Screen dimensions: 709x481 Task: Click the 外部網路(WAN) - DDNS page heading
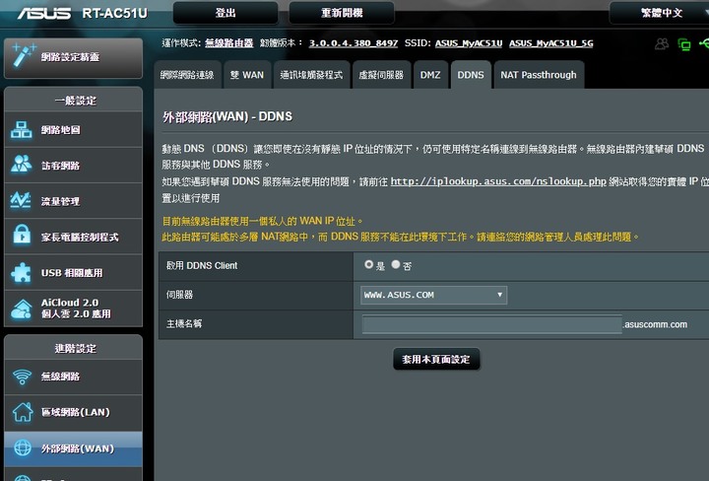pyautogui.click(x=227, y=116)
